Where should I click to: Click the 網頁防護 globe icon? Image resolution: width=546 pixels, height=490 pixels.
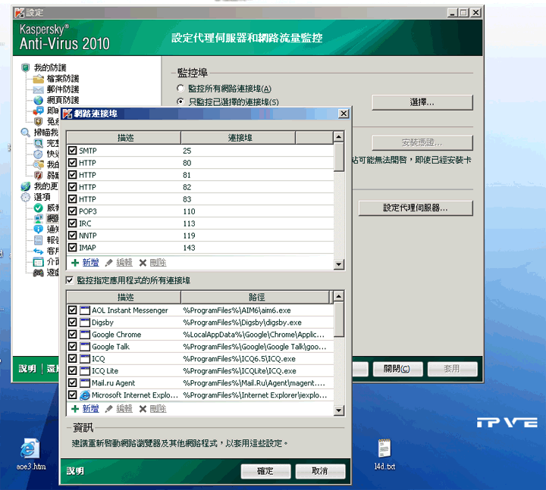(x=38, y=100)
